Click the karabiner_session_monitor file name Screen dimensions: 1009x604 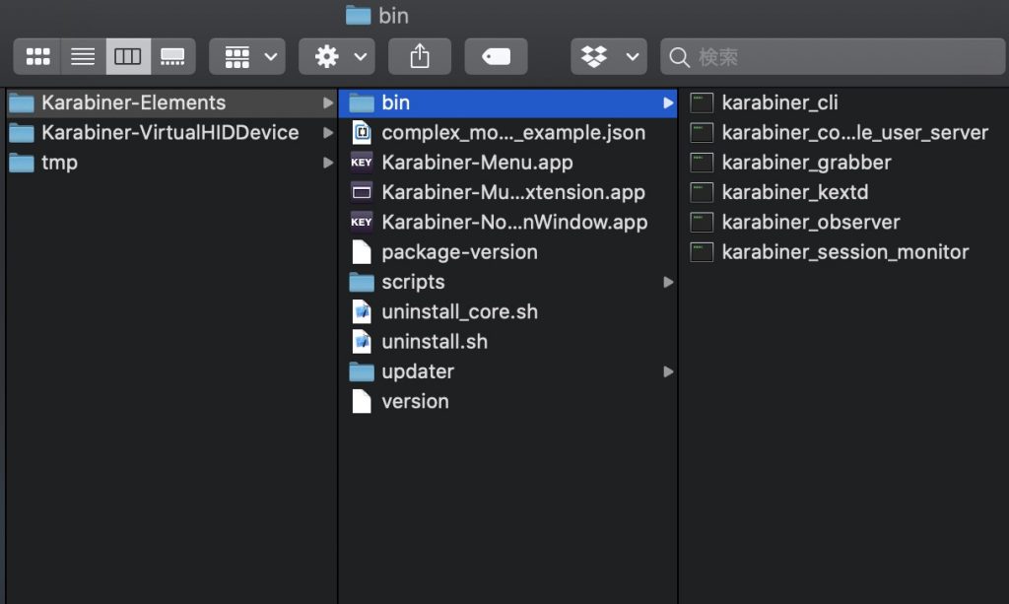pyautogui.click(x=845, y=252)
